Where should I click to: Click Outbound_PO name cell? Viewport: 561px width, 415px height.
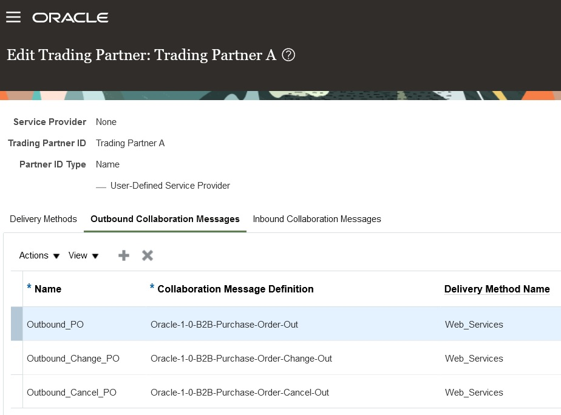(55, 324)
